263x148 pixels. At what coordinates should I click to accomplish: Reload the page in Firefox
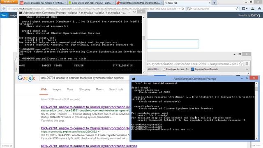[x=183, y=9]
